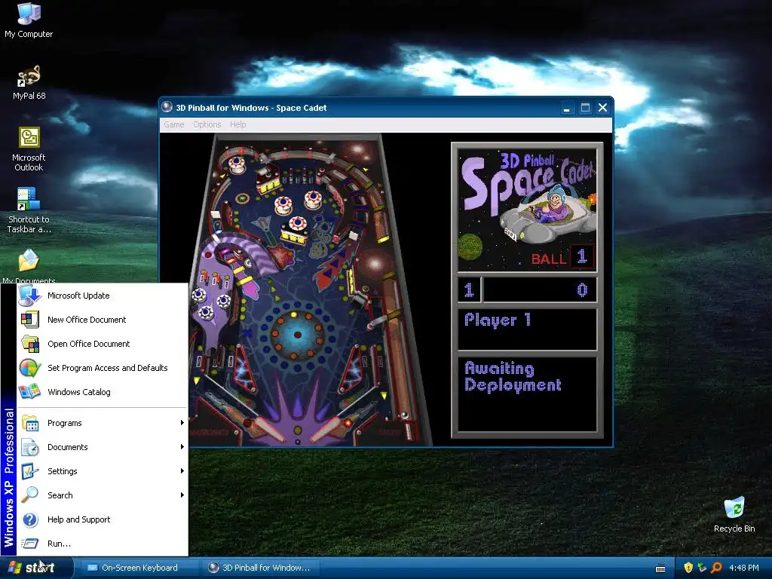Screen dimensions: 772x579
Task: Click Set Program Access icon
Action: [x=30, y=368]
